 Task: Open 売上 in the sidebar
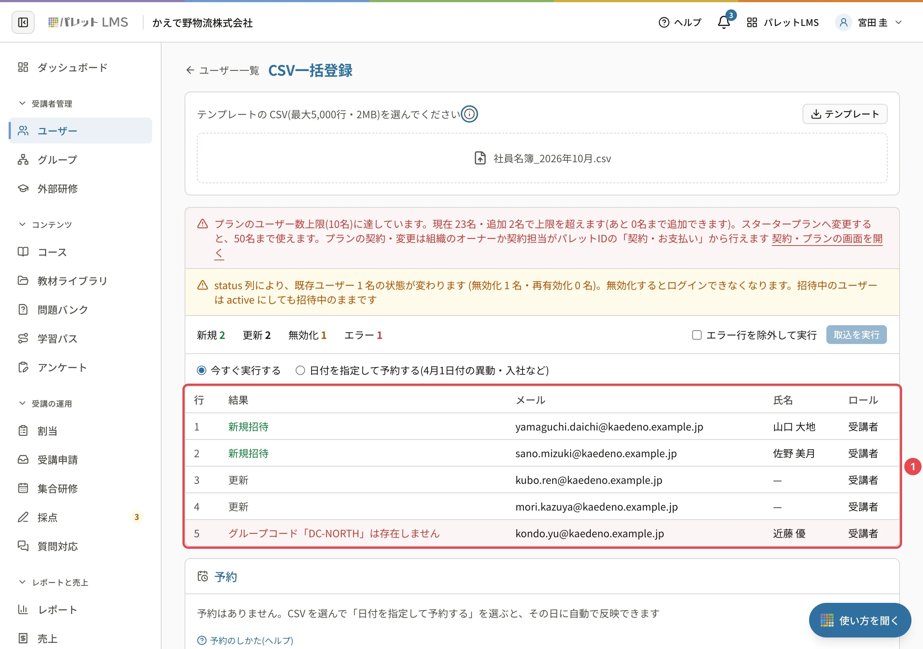[80, 639]
